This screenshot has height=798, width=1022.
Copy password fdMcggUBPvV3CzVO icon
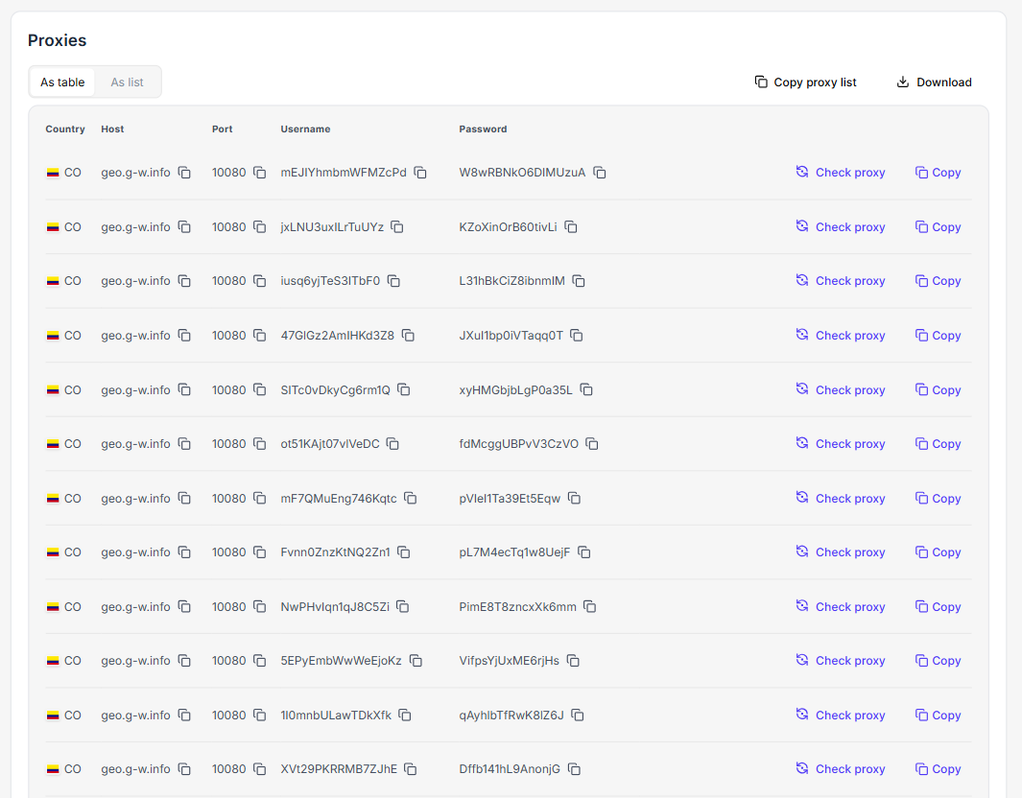592,444
